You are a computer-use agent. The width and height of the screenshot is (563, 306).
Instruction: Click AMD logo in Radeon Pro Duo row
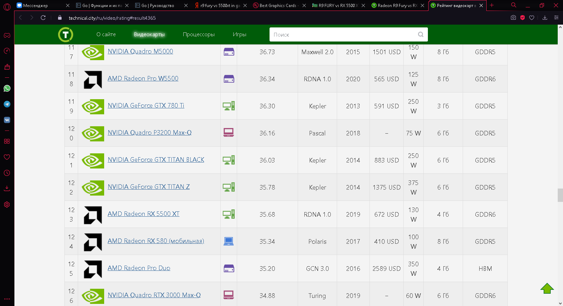(x=93, y=269)
